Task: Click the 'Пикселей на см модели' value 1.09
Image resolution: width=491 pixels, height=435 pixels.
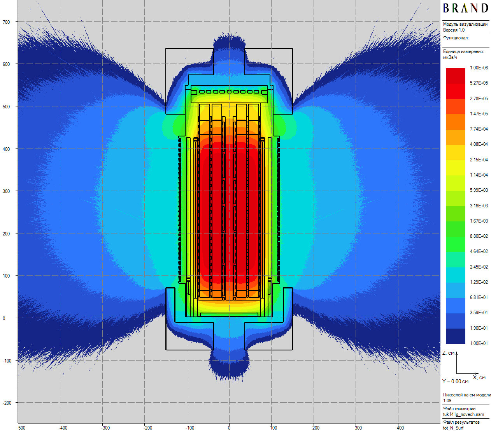Action: click(447, 401)
